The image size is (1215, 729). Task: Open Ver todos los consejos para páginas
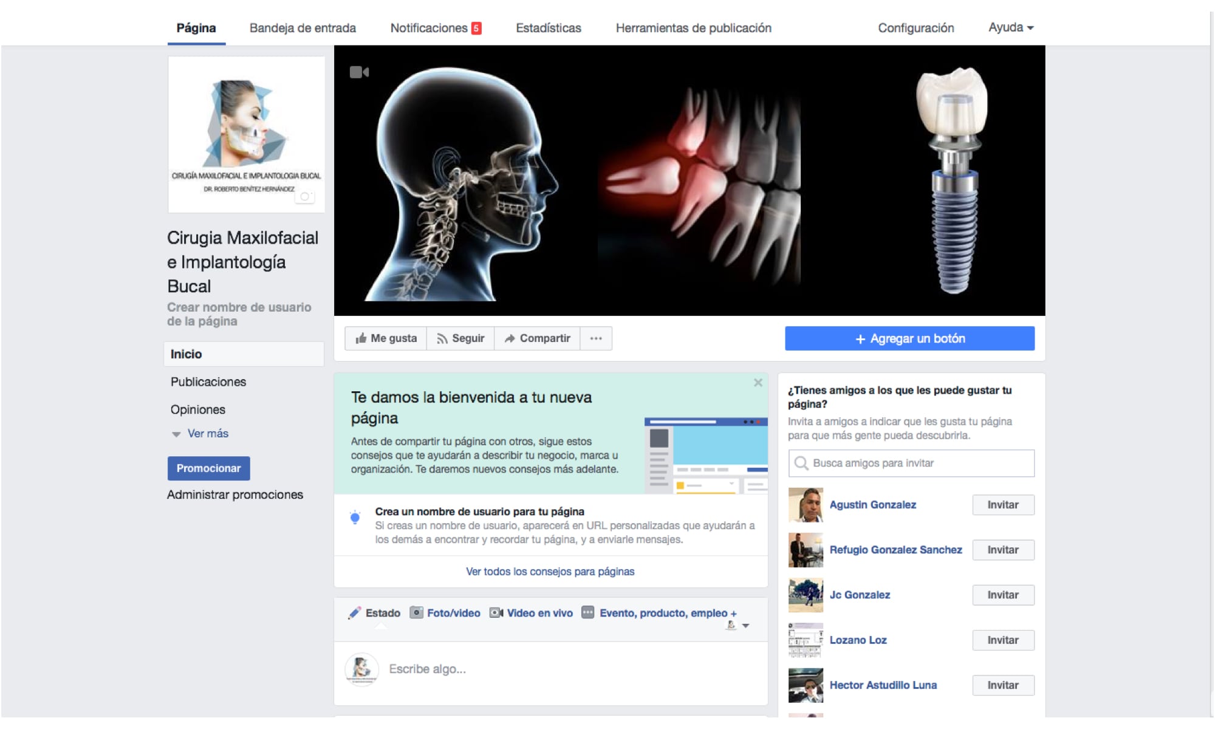[x=550, y=571]
